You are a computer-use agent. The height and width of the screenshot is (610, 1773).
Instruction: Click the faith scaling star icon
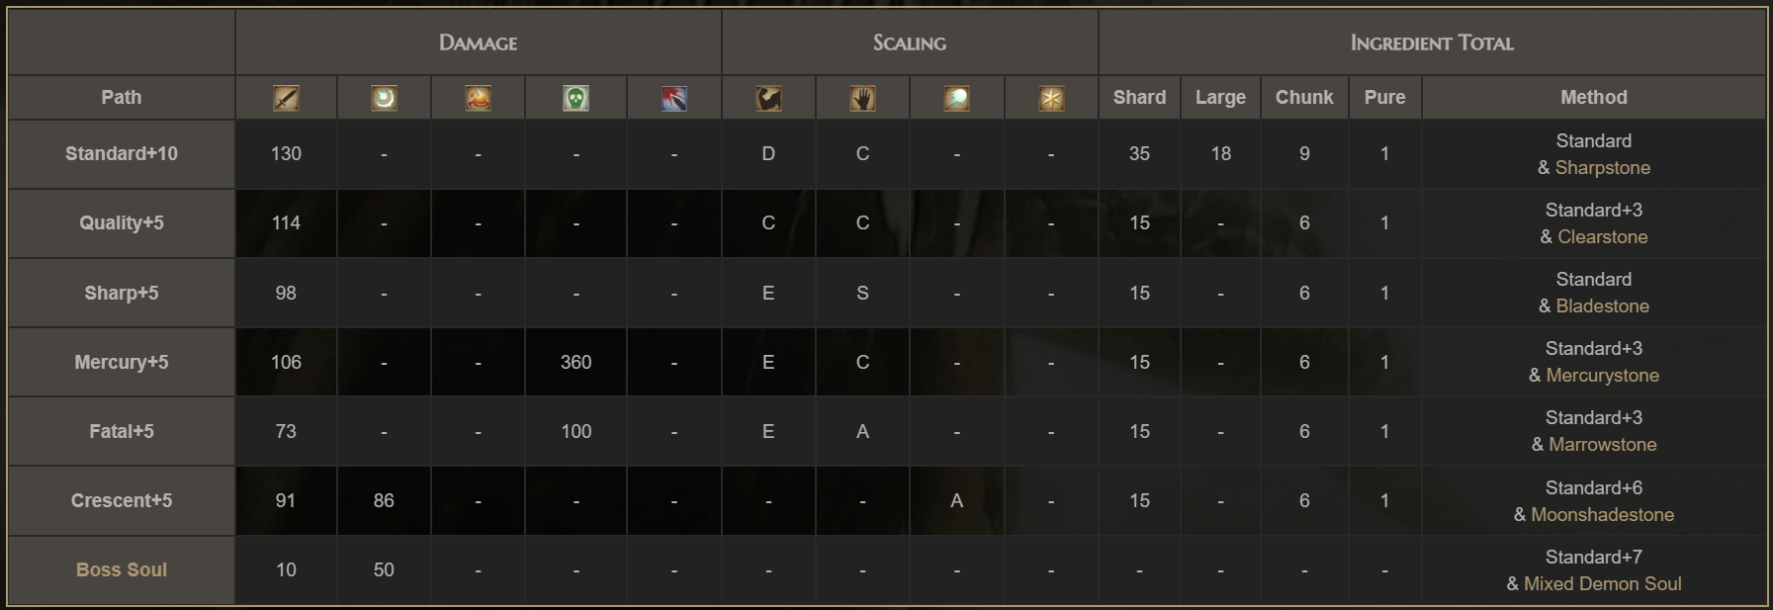click(1051, 98)
